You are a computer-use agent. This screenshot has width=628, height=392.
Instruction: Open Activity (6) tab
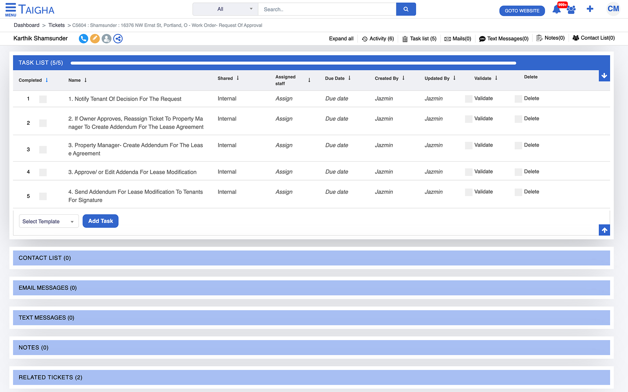pos(378,39)
